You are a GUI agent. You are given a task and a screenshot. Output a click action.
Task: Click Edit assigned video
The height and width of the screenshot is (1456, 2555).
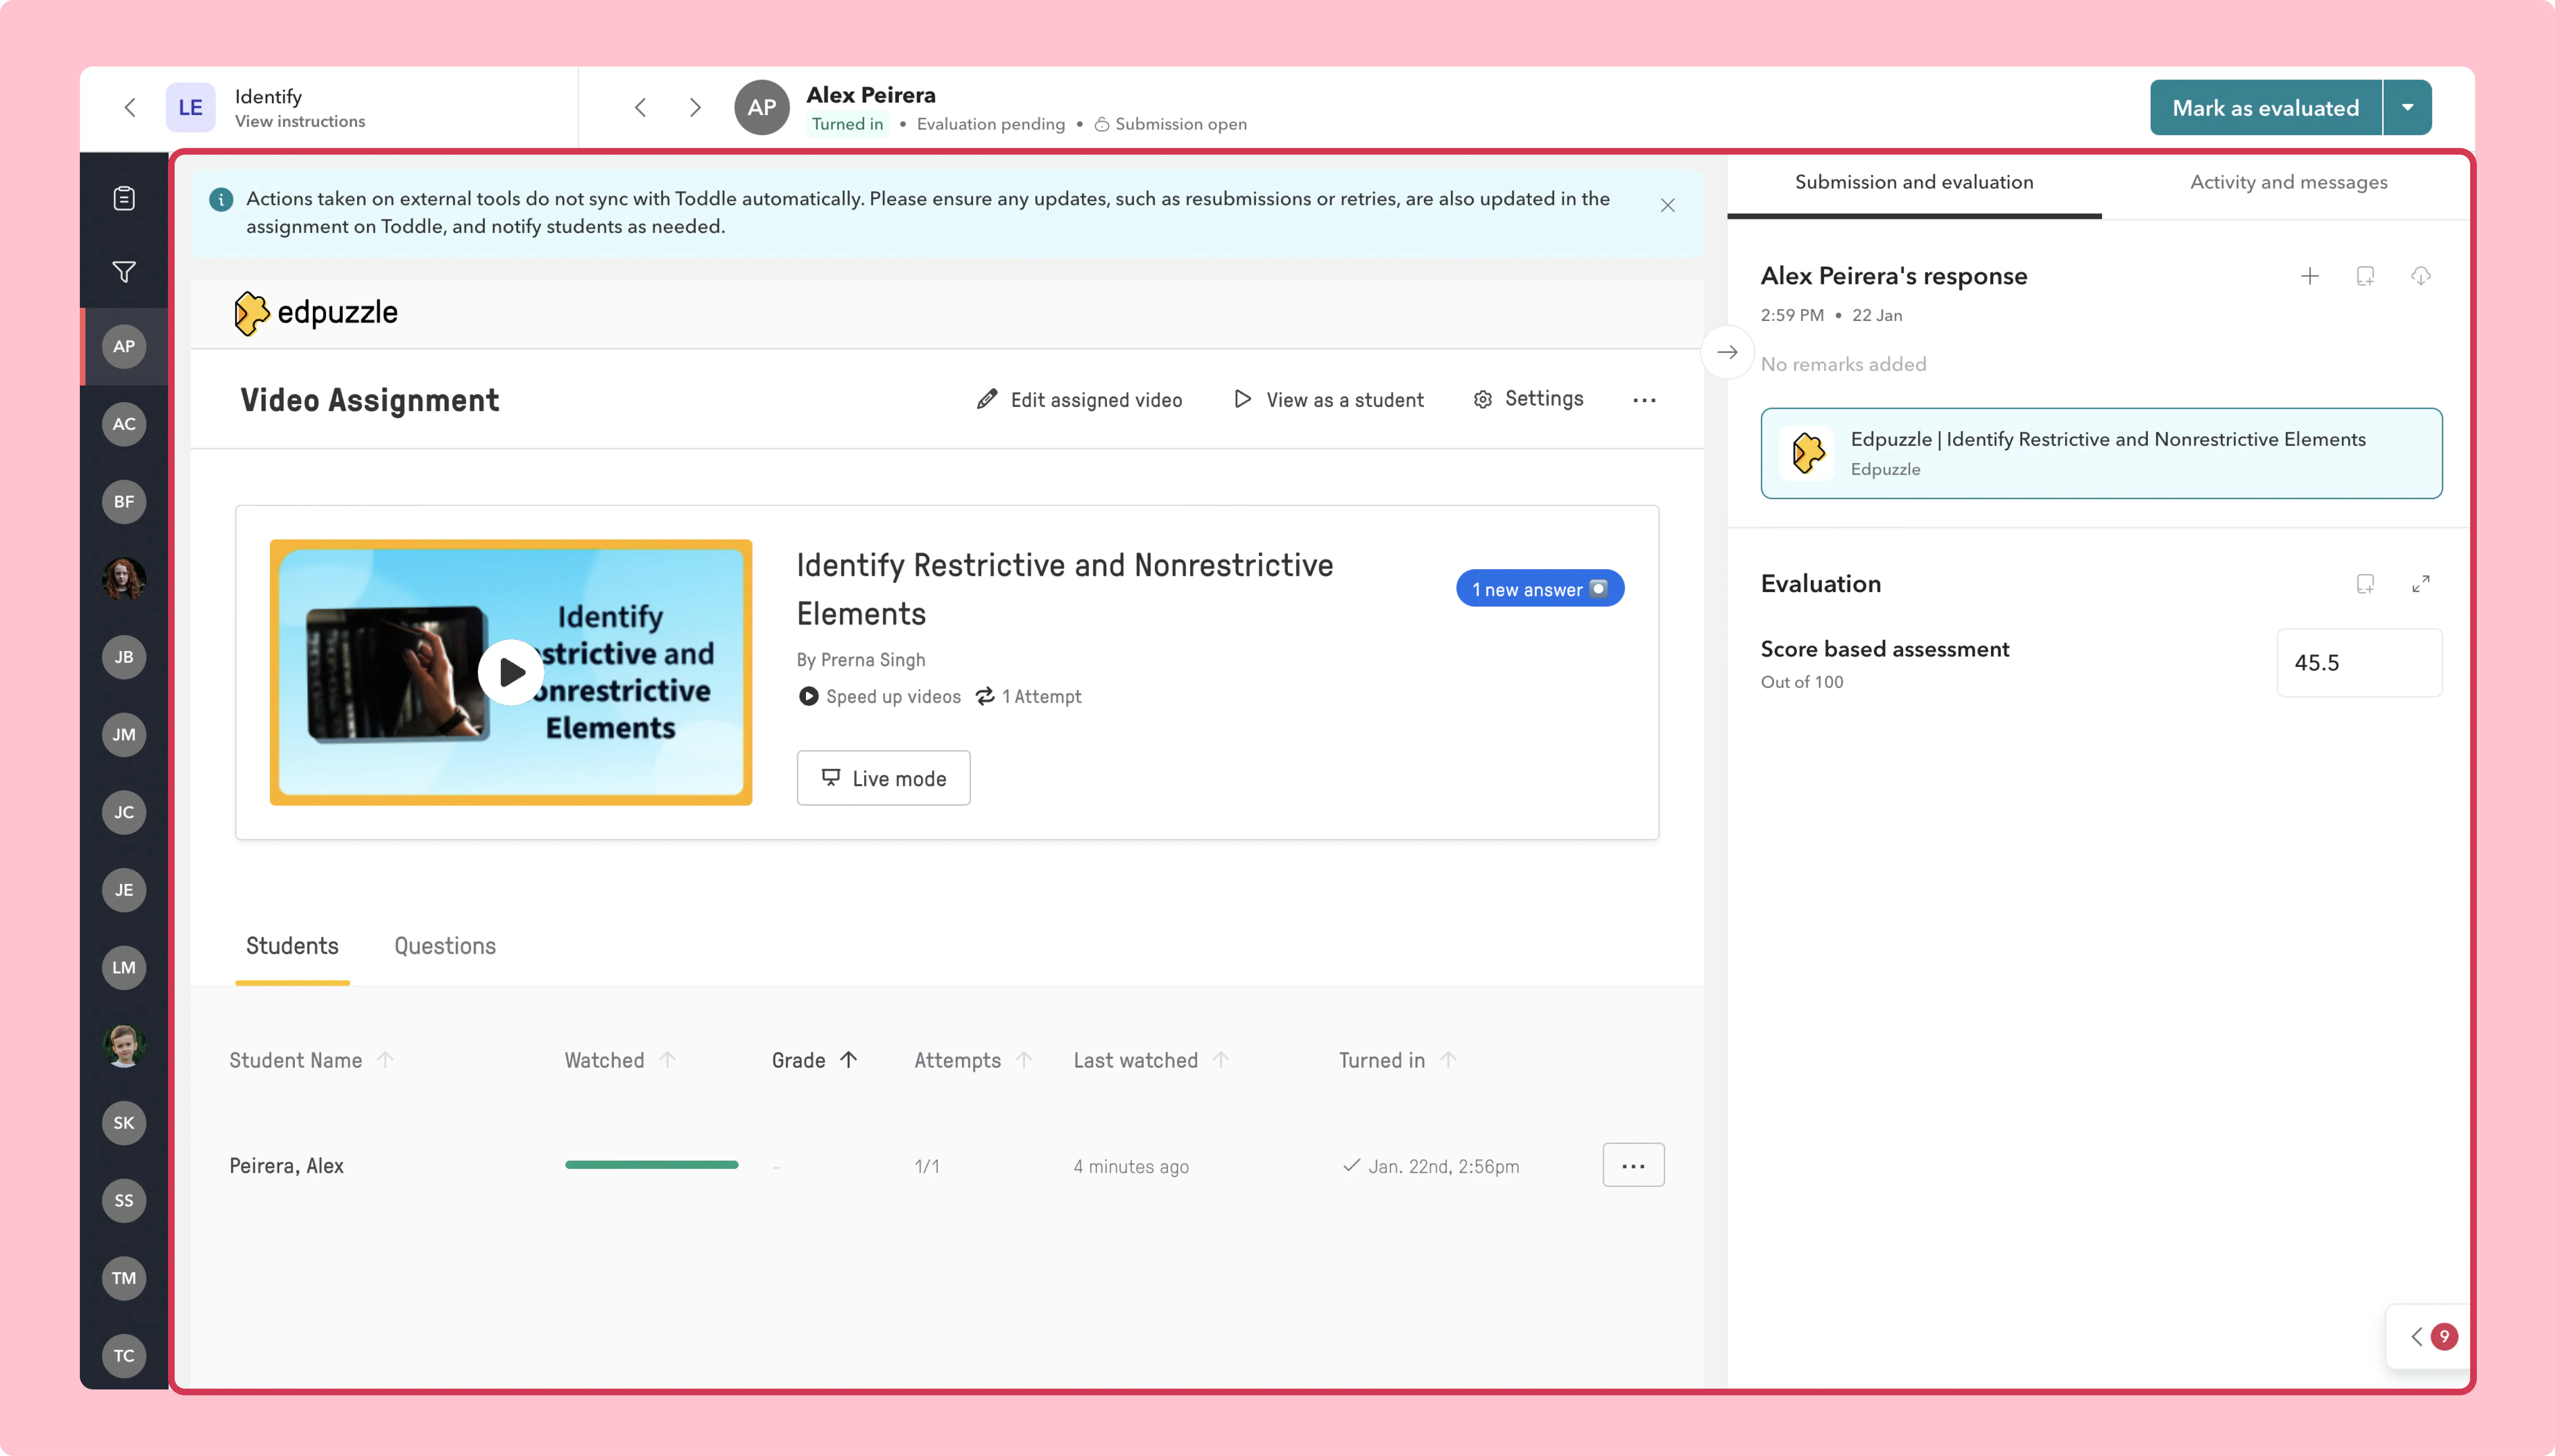tap(1079, 400)
